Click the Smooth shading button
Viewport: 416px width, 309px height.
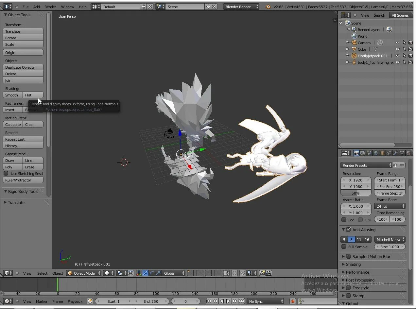(x=13, y=95)
